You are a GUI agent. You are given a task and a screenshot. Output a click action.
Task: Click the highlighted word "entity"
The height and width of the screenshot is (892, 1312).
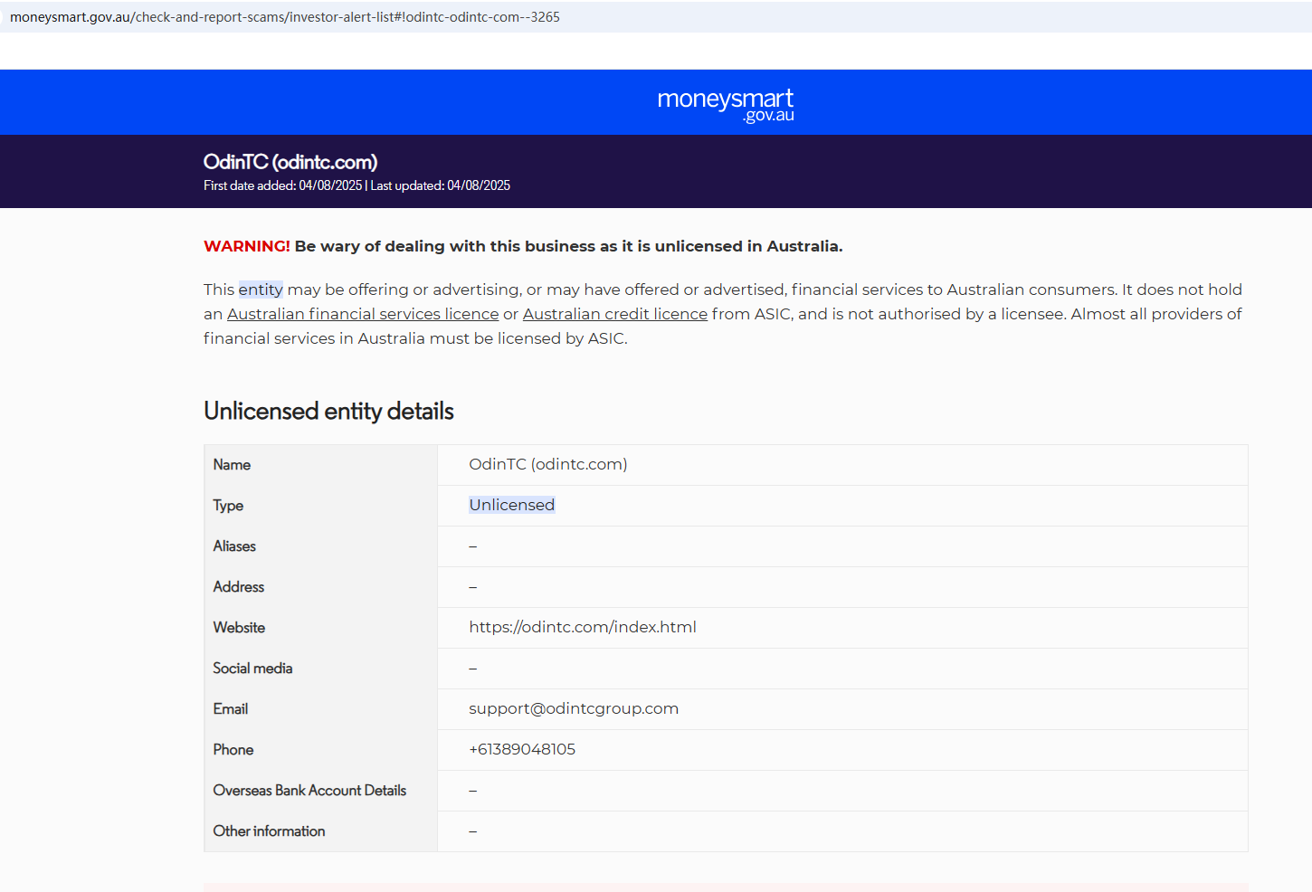point(261,289)
